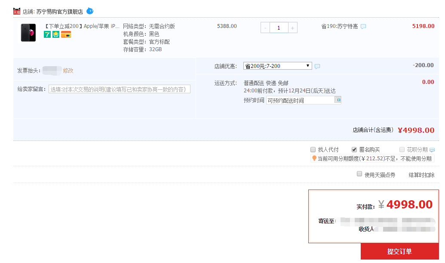This screenshot has width=445, height=263.
Task: Click the orange lightbulb tip icon
Action: pyautogui.click(x=314, y=158)
